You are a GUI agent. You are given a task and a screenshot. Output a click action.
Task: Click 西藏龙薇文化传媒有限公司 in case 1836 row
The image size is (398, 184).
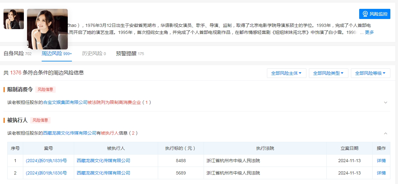(103, 173)
